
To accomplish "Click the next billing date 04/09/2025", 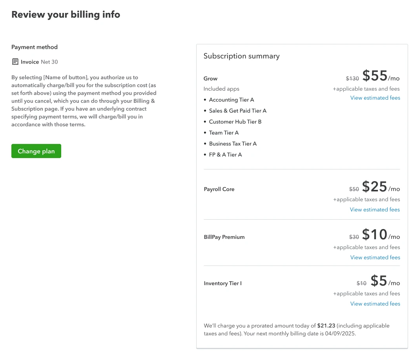I will [x=340, y=333].
